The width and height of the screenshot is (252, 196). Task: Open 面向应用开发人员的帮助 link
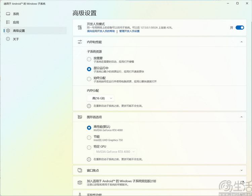[101, 31]
